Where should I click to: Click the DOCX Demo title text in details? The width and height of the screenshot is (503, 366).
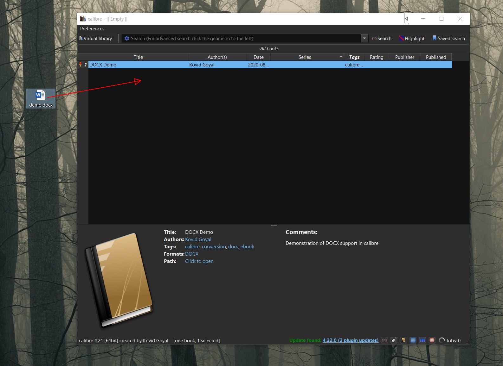(x=199, y=232)
